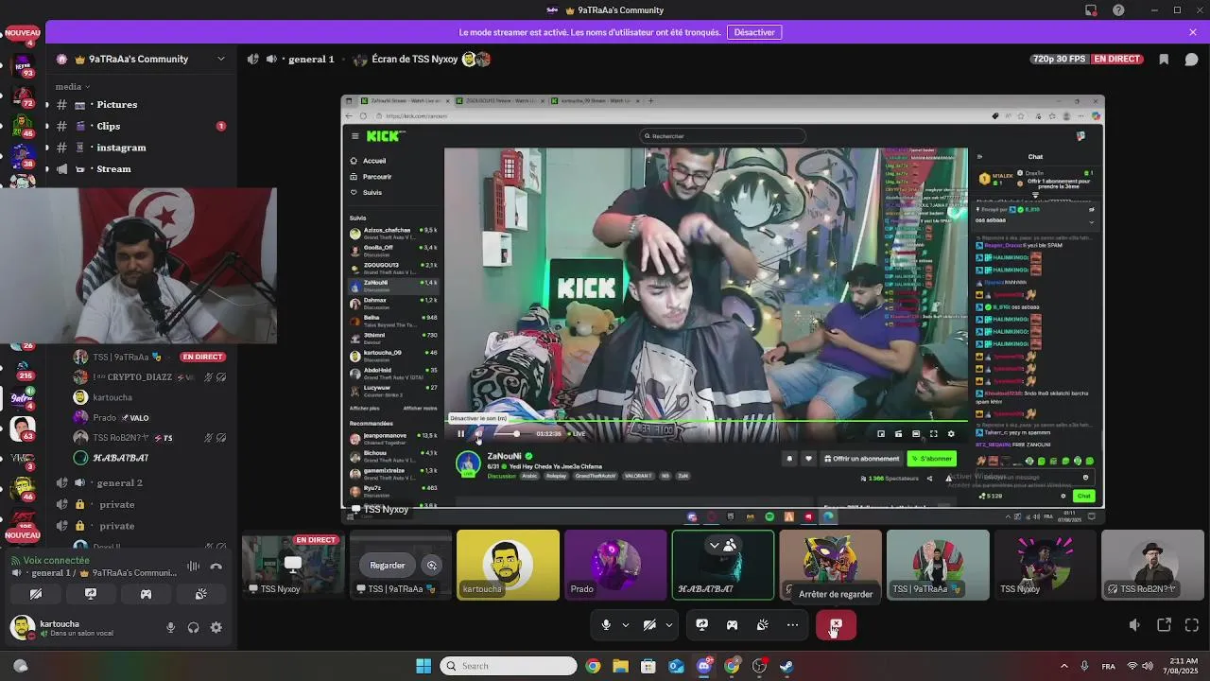Pop out the stream window
Viewport: 1210px width, 681px height.
[x=1164, y=625]
